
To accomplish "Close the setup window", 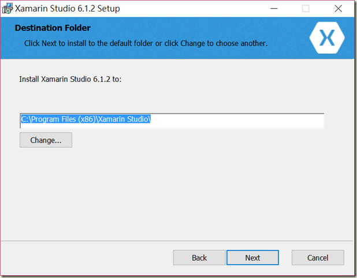I will pyautogui.click(x=339, y=9).
